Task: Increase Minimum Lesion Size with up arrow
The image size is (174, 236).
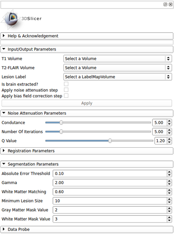Action: pos(169,199)
